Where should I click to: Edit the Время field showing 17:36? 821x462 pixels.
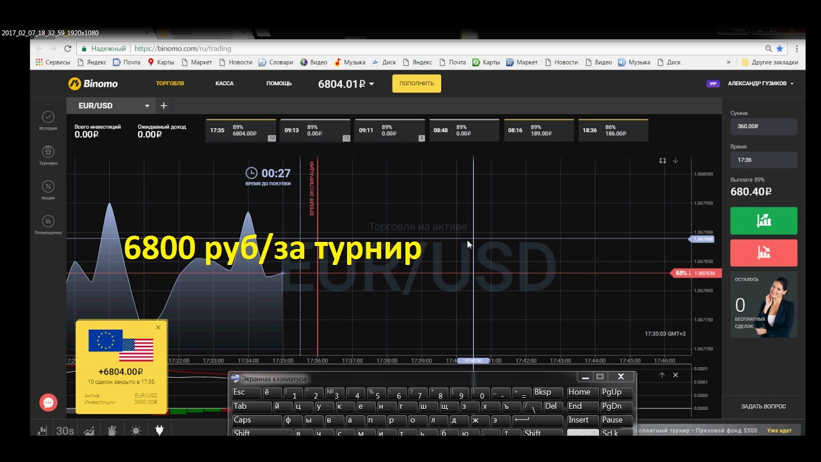[x=764, y=160]
